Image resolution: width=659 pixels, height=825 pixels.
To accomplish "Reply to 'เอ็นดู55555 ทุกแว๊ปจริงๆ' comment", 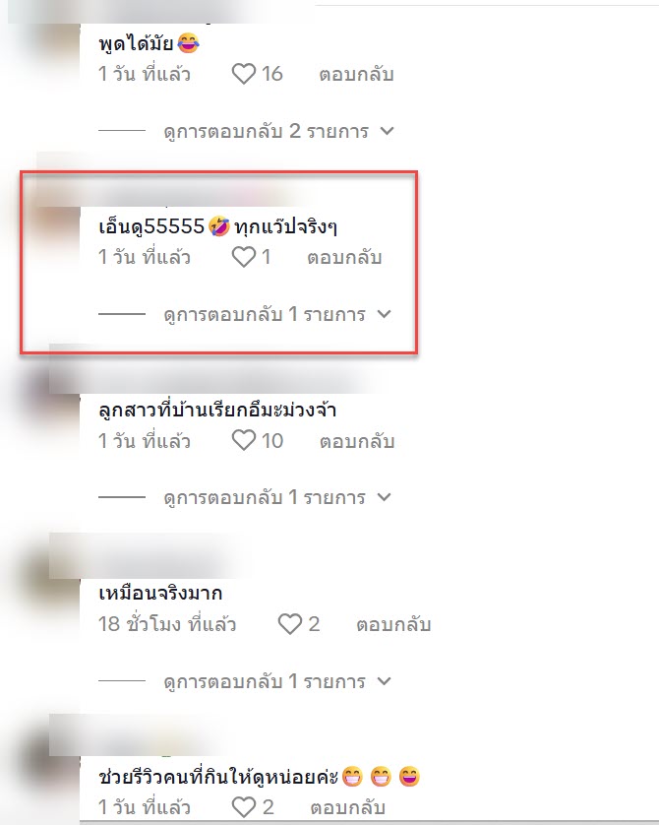I will [344, 257].
